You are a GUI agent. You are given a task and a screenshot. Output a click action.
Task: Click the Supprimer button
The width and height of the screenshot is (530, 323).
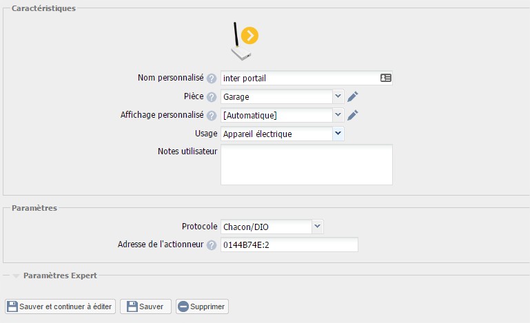coord(202,306)
